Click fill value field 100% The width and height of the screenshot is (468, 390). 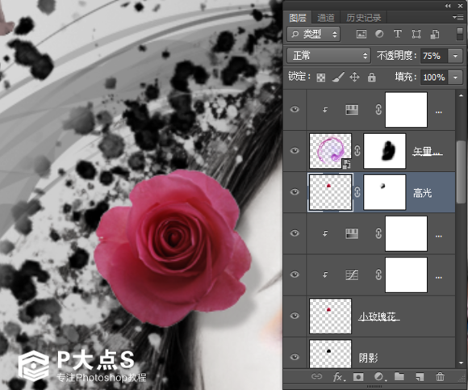[x=434, y=78]
